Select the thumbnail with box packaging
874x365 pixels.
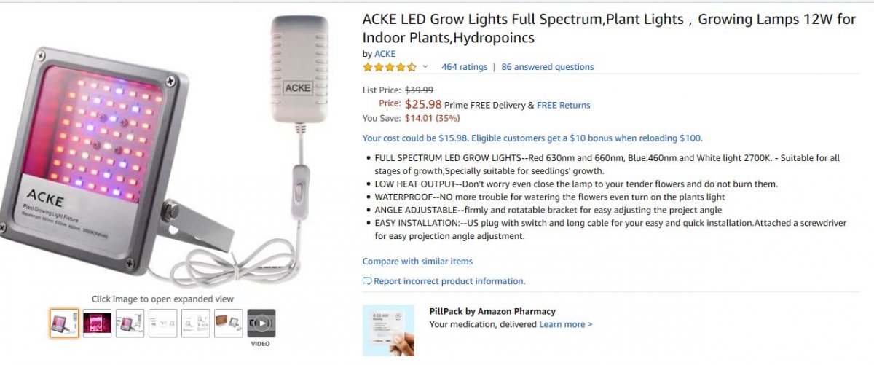pyautogui.click(x=229, y=323)
